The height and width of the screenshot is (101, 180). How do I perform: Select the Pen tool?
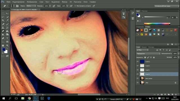tap(3, 38)
